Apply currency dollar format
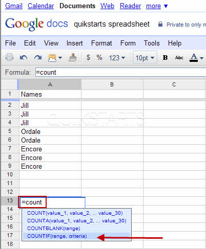 pyautogui.click(x=88, y=57)
